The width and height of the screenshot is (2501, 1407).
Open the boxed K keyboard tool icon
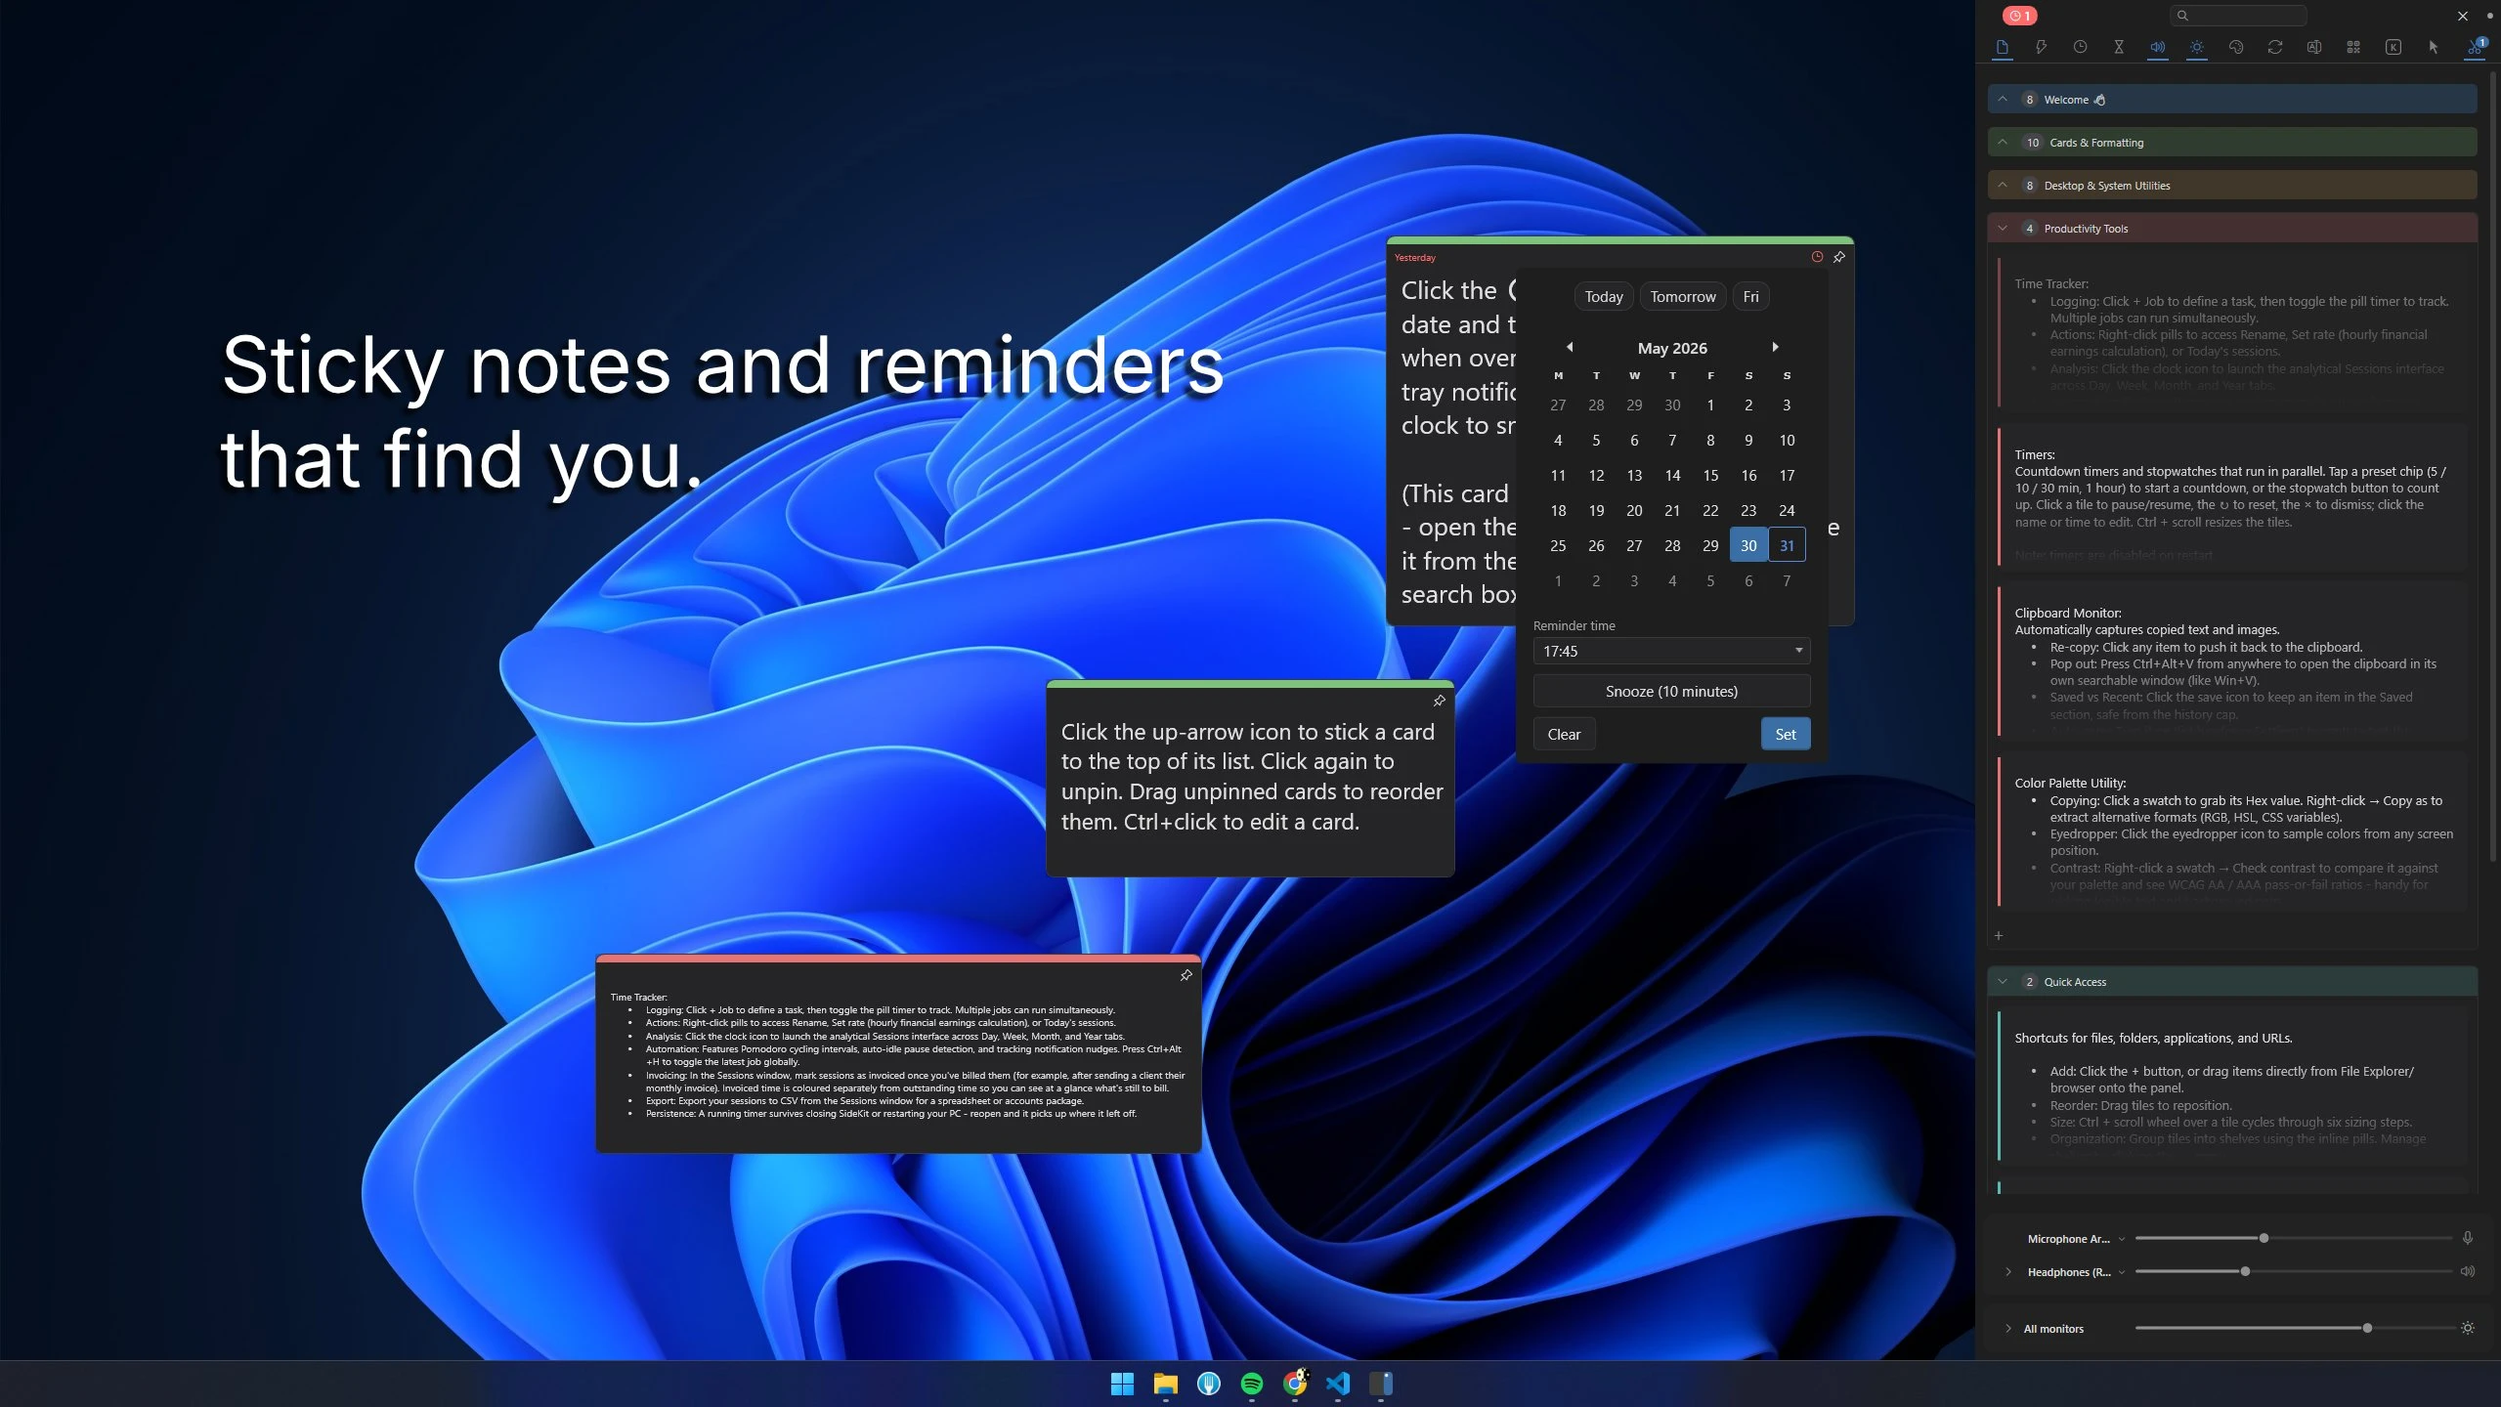click(2393, 47)
